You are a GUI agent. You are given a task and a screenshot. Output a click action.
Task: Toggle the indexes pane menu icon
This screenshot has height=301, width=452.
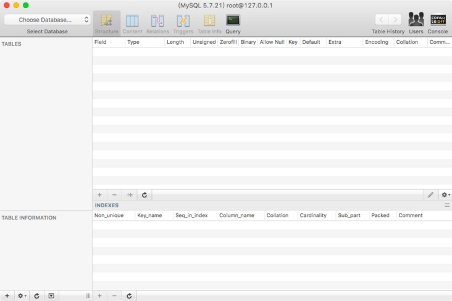447,205
